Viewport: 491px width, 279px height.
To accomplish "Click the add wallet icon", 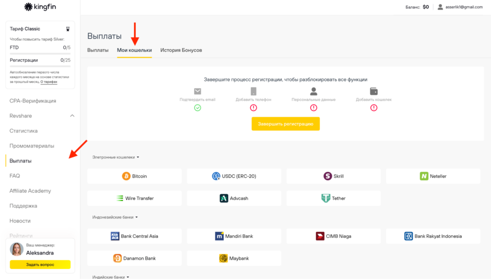I will coord(374,91).
